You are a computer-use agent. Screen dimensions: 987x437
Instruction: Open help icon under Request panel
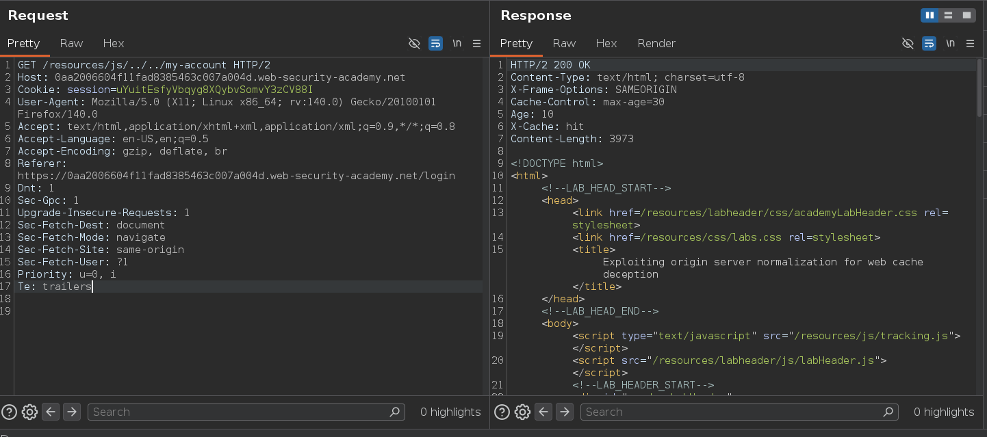coord(10,412)
